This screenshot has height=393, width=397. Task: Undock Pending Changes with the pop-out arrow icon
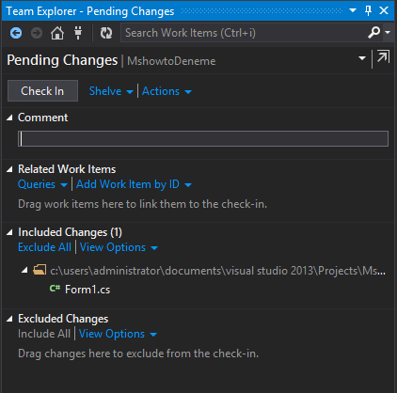(x=383, y=56)
